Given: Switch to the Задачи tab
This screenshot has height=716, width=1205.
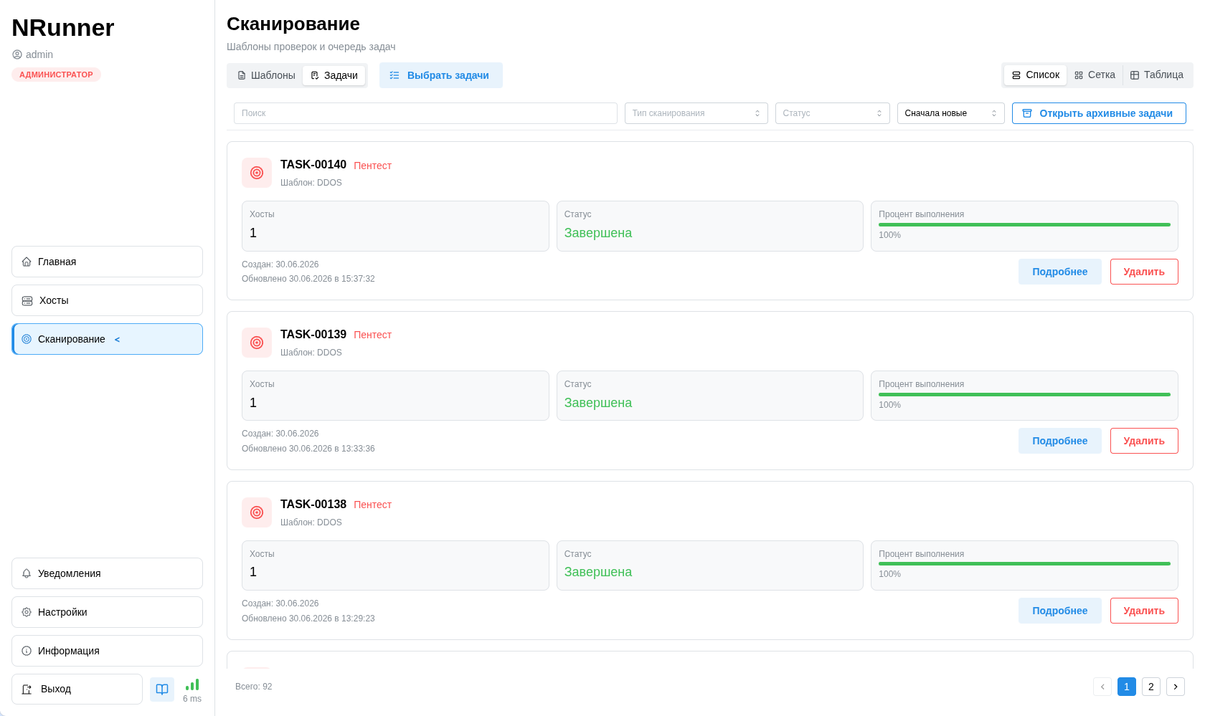Looking at the screenshot, I should [x=334, y=75].
